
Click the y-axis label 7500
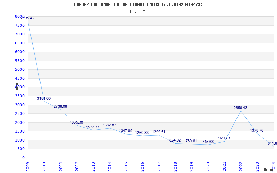click(x=20, y=25)
